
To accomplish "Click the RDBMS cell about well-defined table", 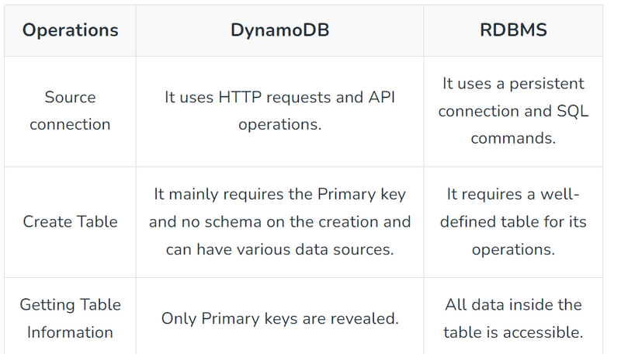I will (513, 221).
